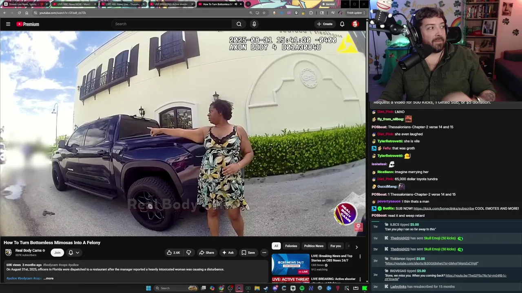Open the Kick app in taskbar

click(x=365, y=288)
